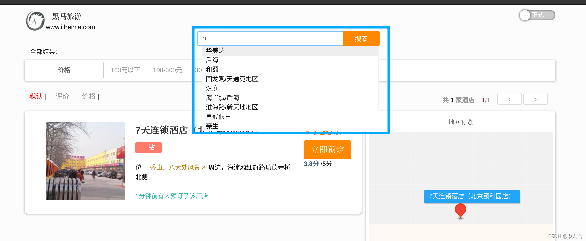Click the hotel search input field
The width and height of the screenshot is (586, 241).
click(270, 38)
